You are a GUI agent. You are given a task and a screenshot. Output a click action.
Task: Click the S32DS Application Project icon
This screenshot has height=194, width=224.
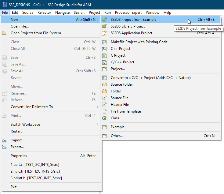[104, 33]
